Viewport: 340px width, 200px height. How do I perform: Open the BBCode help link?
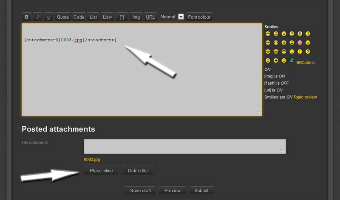click(303, 62)
